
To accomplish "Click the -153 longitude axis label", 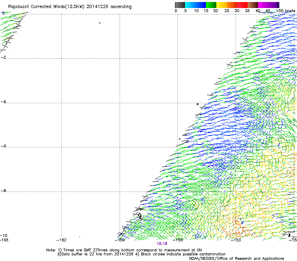I will 236,240.
